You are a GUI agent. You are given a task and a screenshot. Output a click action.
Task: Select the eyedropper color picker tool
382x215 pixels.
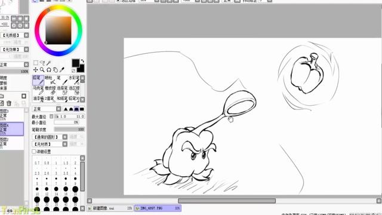pyautogui.click(x=62, y=70)
